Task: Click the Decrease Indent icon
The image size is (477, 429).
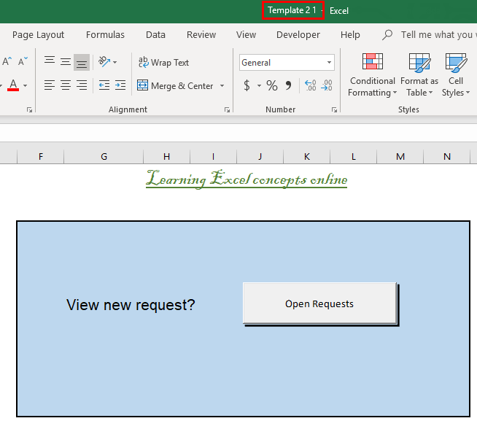Action: pos(104,85)
